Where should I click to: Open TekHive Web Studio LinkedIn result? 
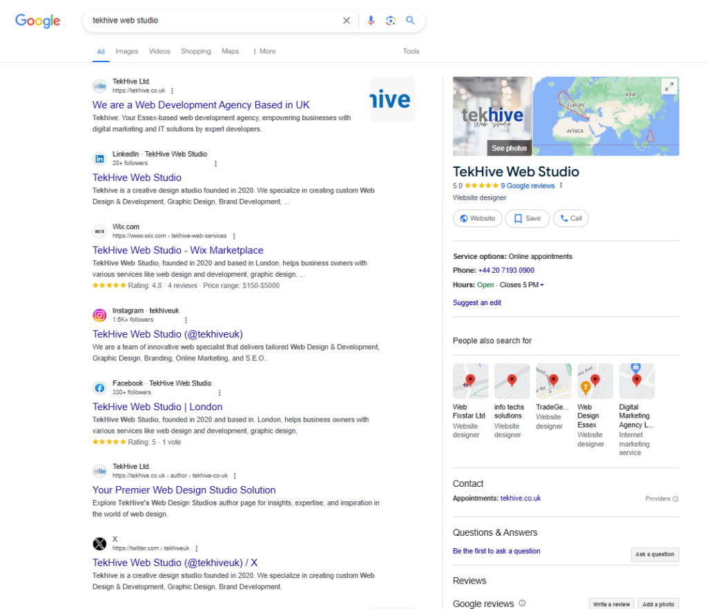click(x=137, y=177)
